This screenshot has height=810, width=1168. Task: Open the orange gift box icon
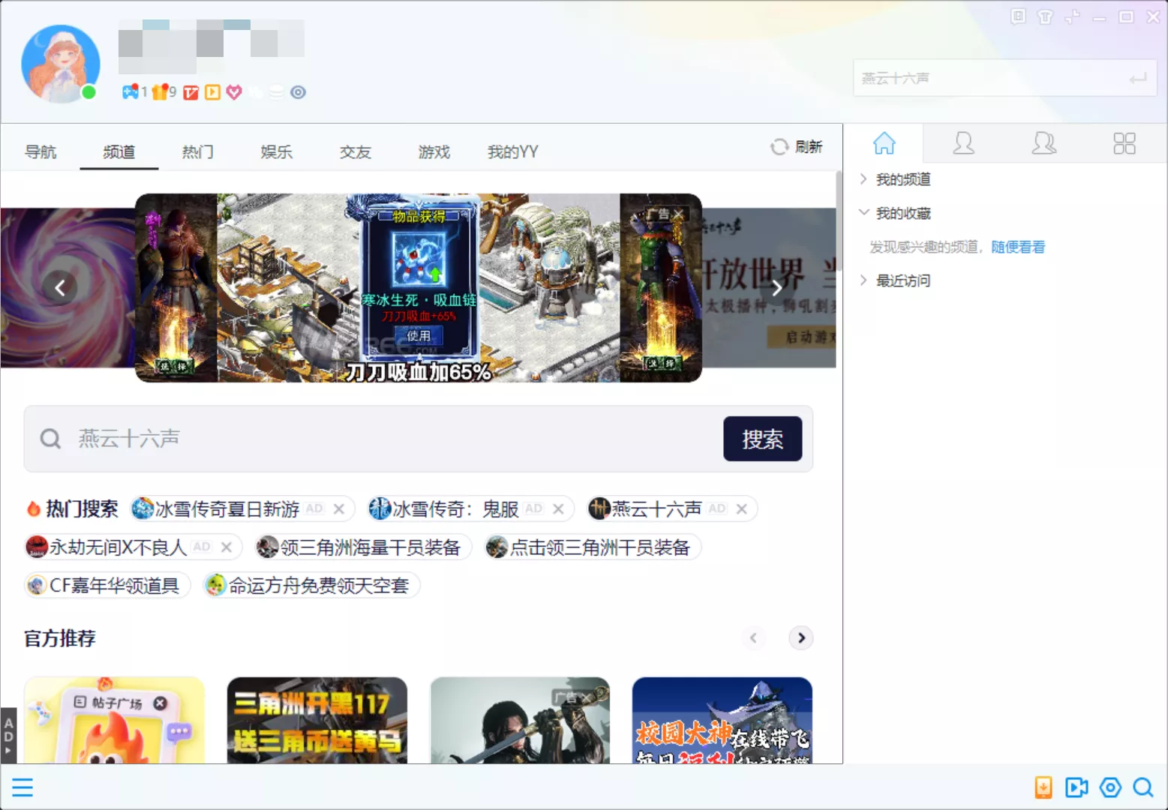[160, 91]
